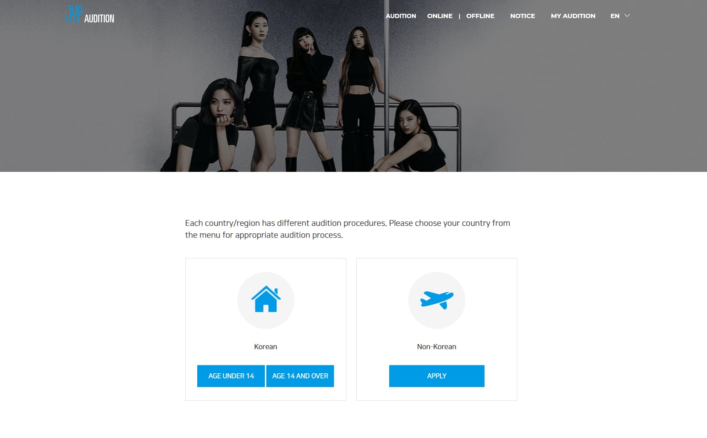Screen dimensions: 707x438
Task: Click the blue airplane icon
Action: [436, 300]
